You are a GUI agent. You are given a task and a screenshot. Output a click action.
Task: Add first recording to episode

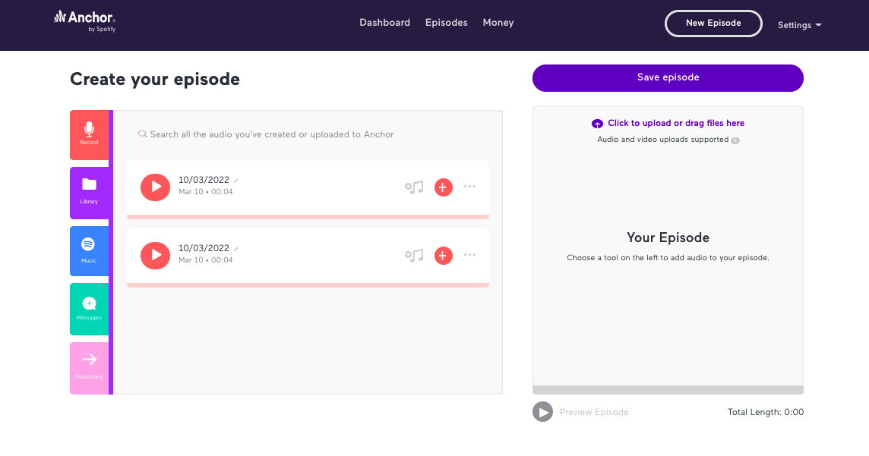pos(444,187)
